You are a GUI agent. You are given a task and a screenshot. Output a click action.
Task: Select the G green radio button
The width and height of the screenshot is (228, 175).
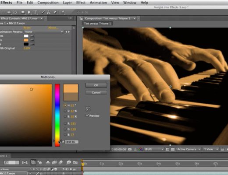[65, 129]
